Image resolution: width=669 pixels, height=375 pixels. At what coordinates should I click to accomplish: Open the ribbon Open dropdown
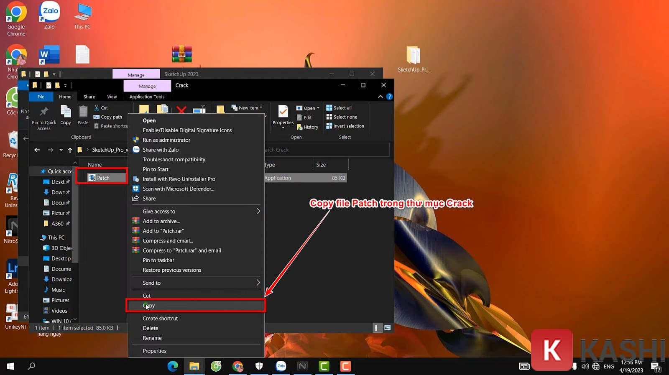pyautogui.click(x=308, y=108)
